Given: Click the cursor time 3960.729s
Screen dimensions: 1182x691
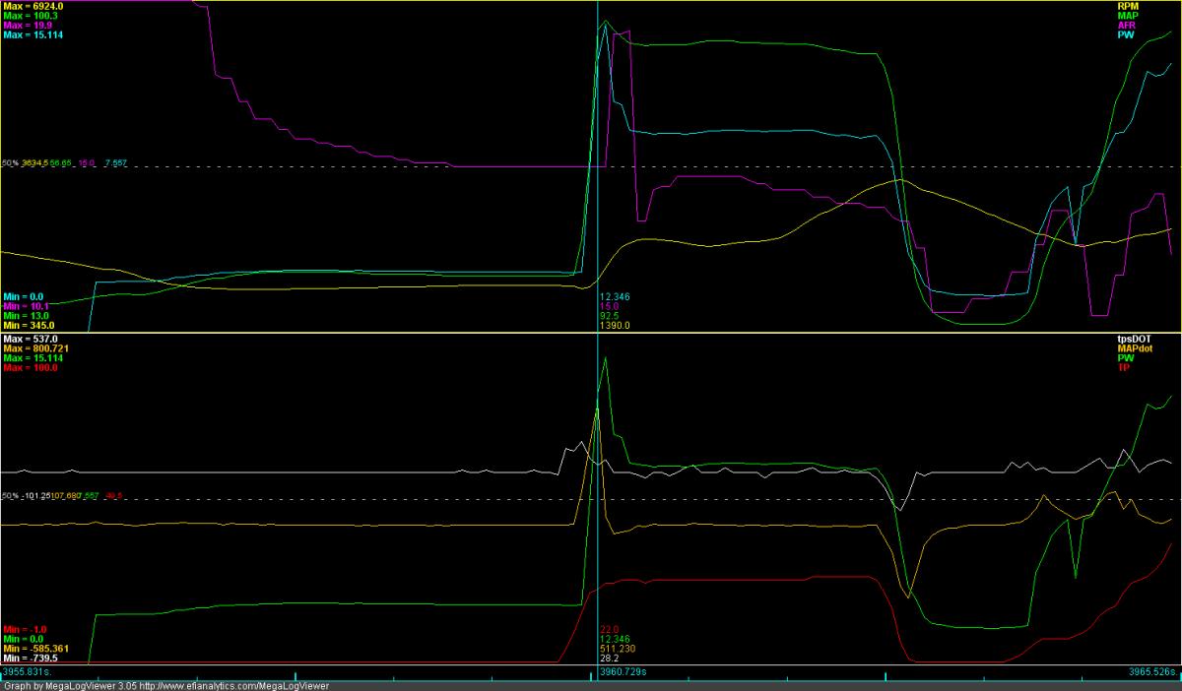Looking at the screenshot, I should pos(624,670).
